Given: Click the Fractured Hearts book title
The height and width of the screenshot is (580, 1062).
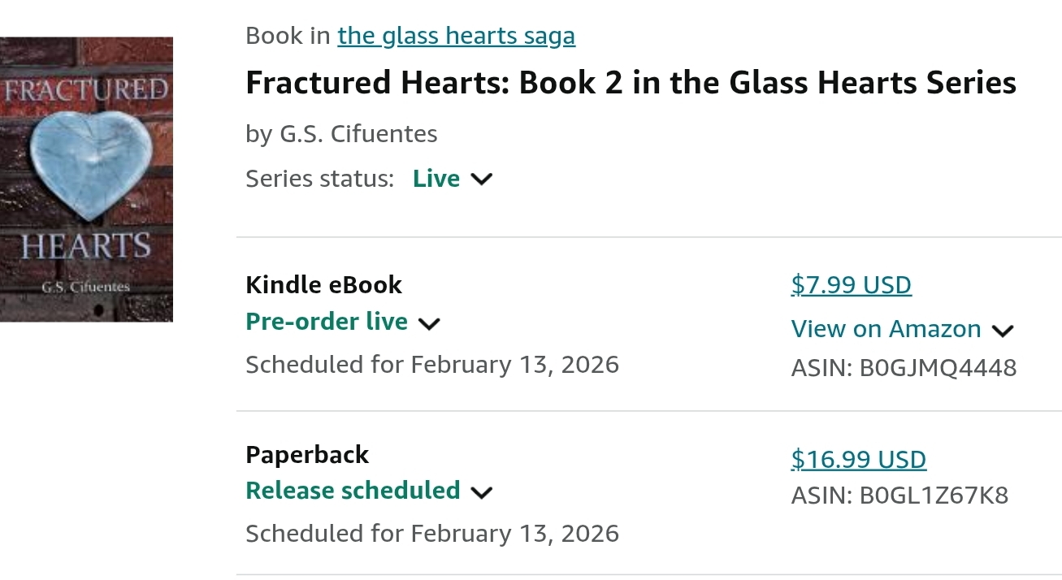Looking at the screenshot, I should point(631,83).
